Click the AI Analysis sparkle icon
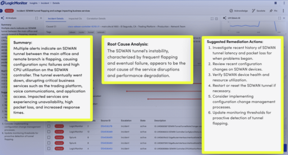This screenshot has height=155, width=288. point(3,18)
